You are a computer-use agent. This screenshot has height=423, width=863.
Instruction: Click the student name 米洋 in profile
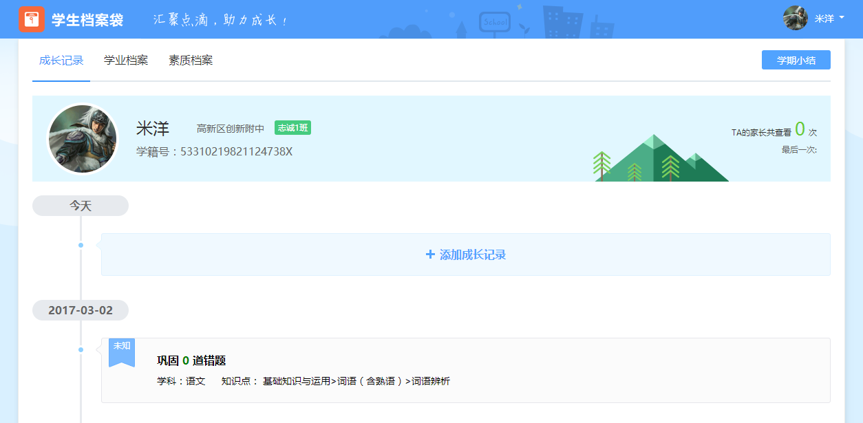(x=153, y=129)
